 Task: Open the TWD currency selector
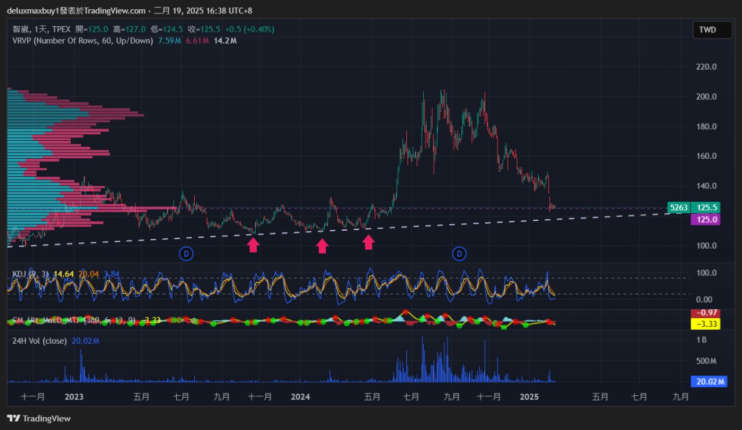(x=712, y=30)
